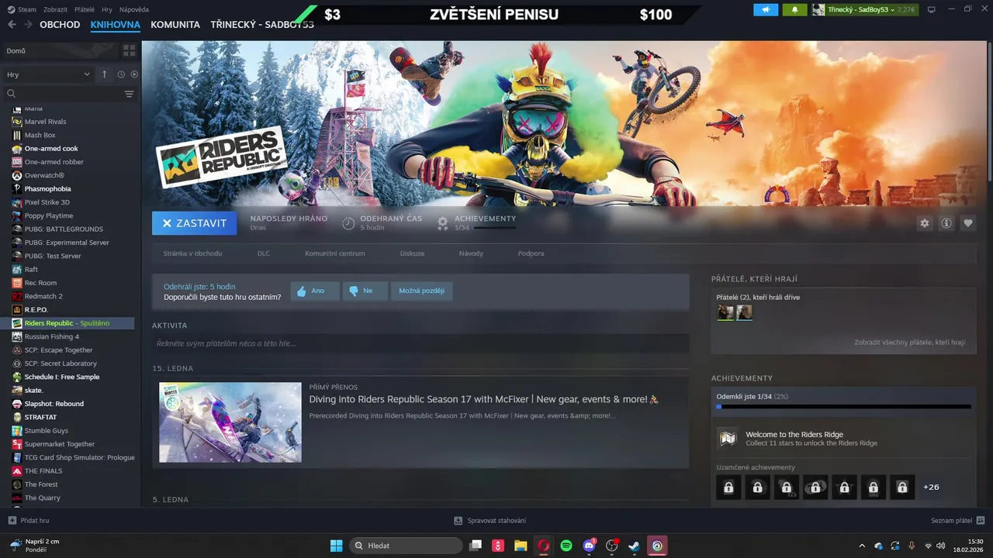Switch to Big Picture mode monitor icon

pos(931,9)
